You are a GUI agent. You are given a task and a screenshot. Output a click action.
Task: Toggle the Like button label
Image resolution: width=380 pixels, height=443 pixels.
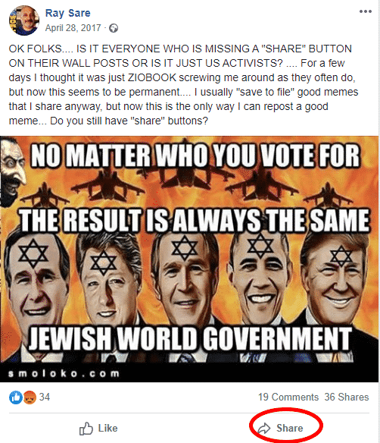107,429
